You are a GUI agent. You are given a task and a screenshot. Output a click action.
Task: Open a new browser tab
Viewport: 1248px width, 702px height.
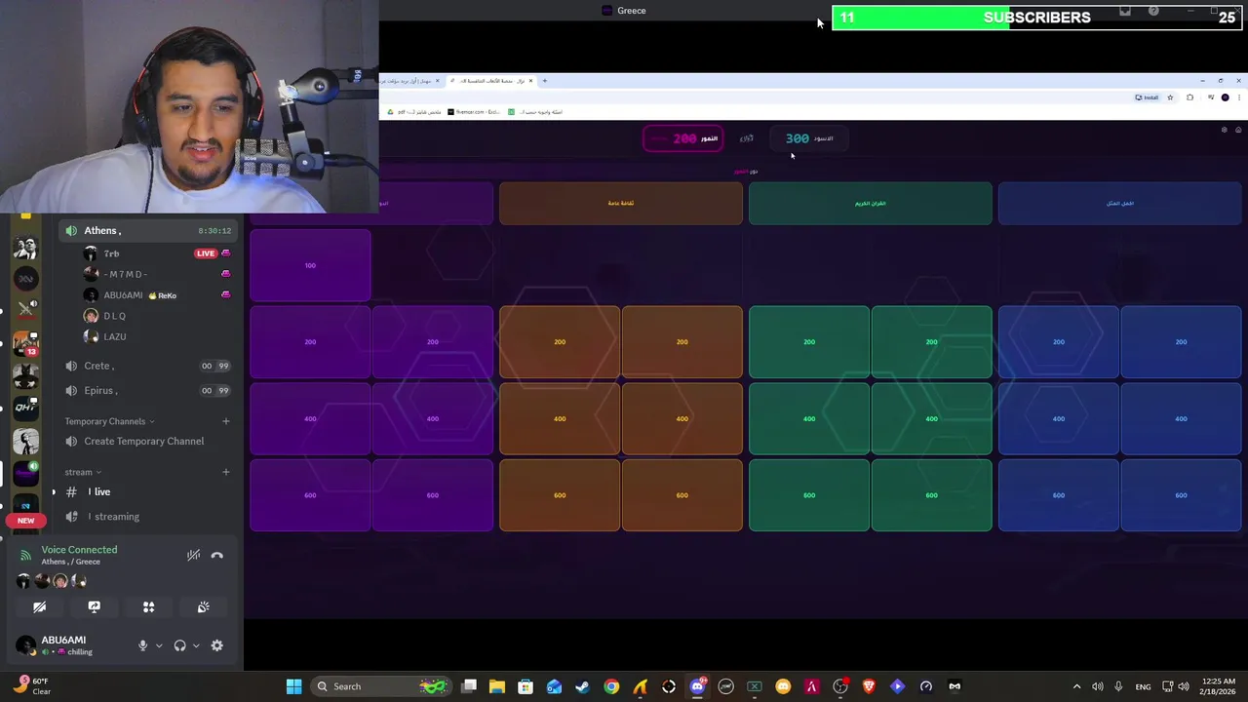pos(545,81)
